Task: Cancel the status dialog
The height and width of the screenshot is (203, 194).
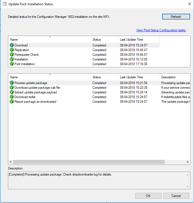Action: 176,196
